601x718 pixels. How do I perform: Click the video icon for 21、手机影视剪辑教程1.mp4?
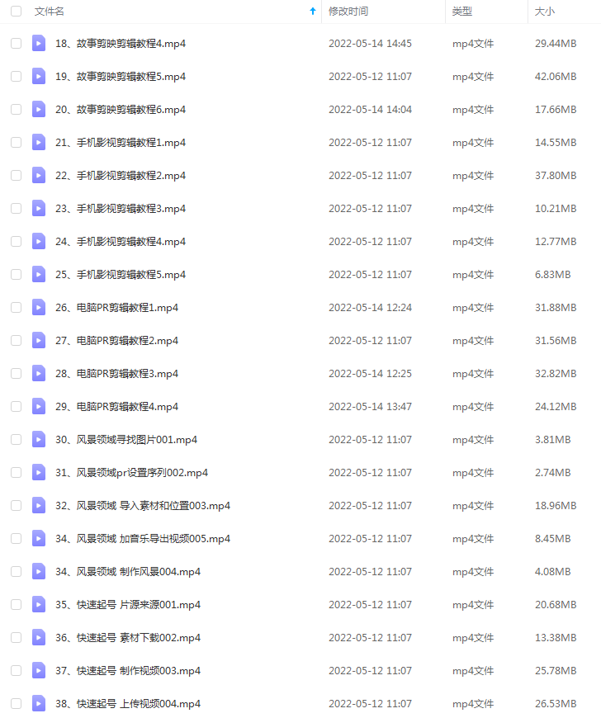click(x=39, y=143)
